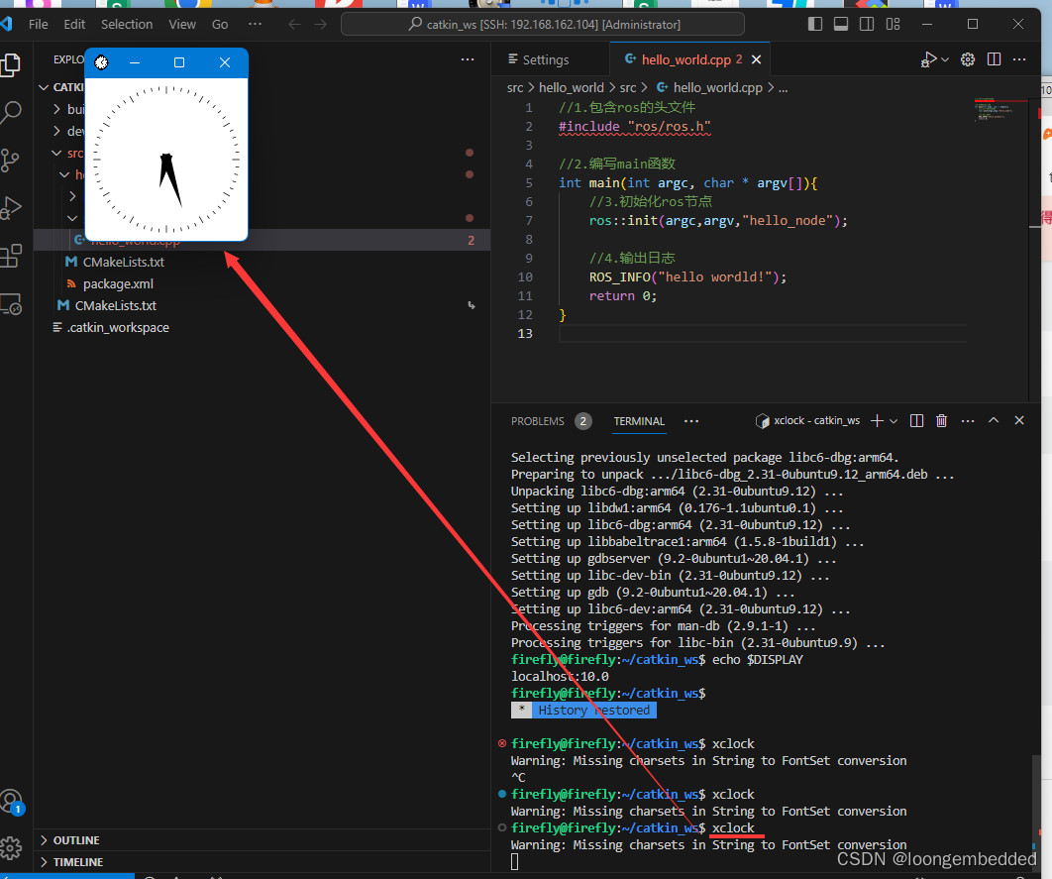This screenshot has height=879, width=1052.
Task: Open Manage gear in activity bar
Action: pos(12,848)
